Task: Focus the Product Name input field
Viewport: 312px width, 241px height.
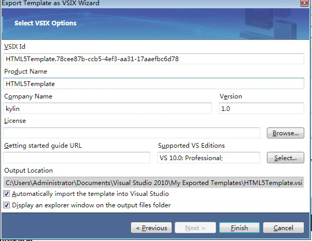Action: click(153, 83)
